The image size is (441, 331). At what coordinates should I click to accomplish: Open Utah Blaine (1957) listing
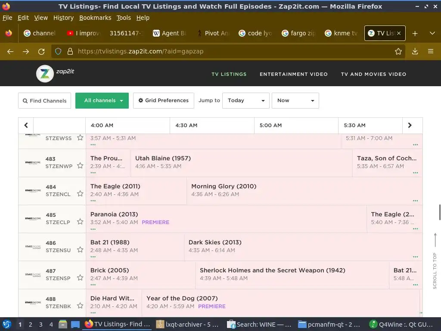[x=163, y=159]
